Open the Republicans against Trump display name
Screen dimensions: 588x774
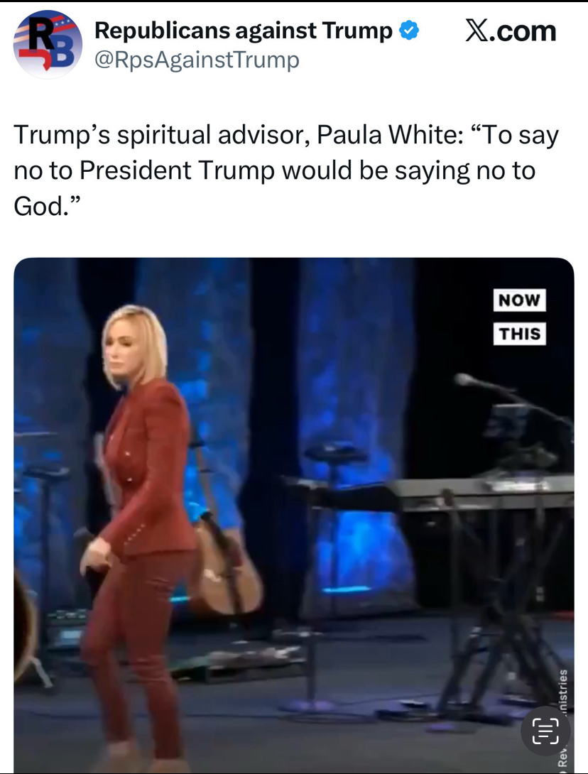[244, 31]
